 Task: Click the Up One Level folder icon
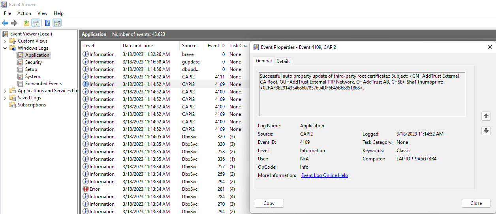[26, 23]
